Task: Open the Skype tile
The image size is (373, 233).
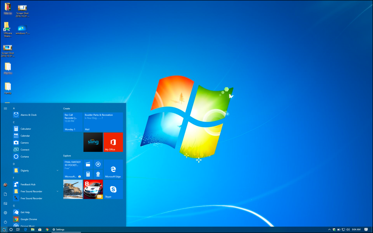Action: [x=113, y=189]
